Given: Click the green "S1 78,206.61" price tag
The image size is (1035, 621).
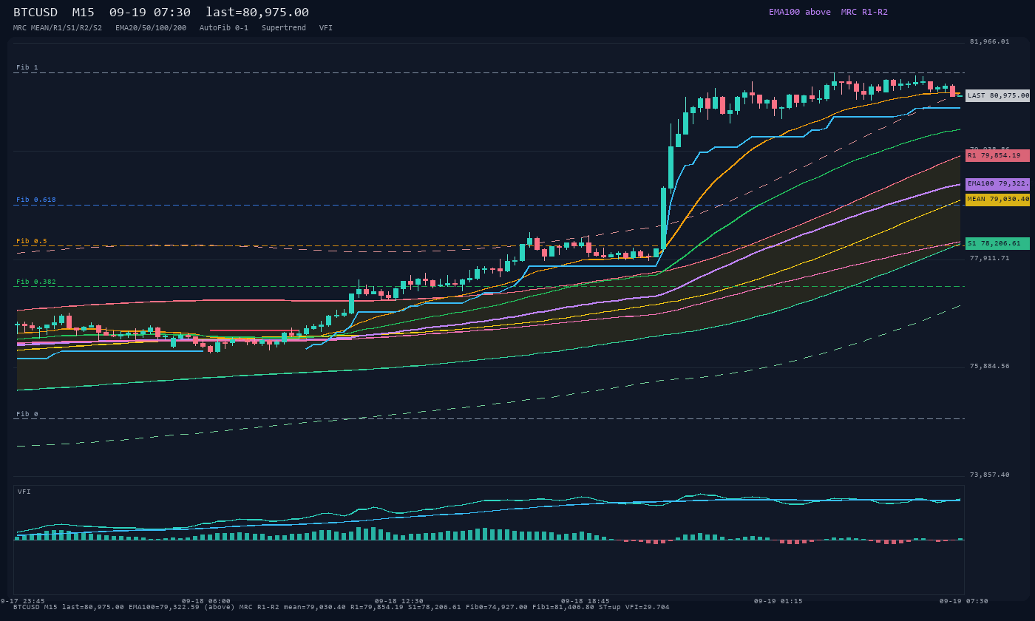Looking at the screenshot, I should (997, 243).
